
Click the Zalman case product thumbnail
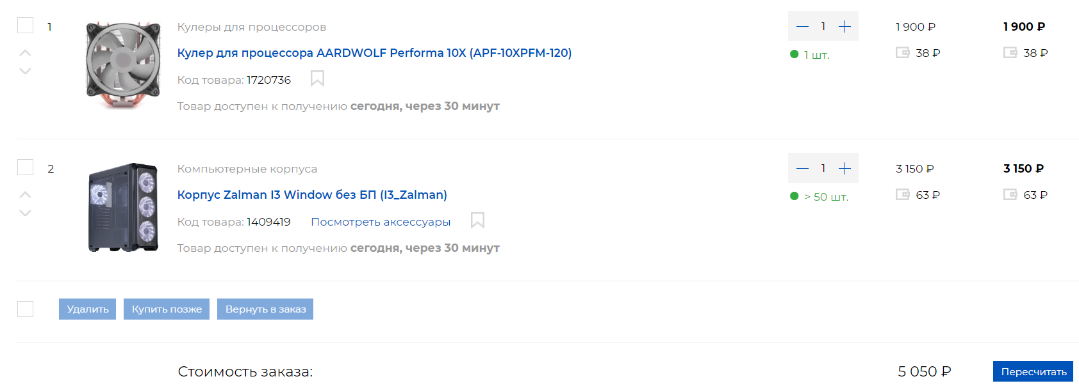click(123, 207)
